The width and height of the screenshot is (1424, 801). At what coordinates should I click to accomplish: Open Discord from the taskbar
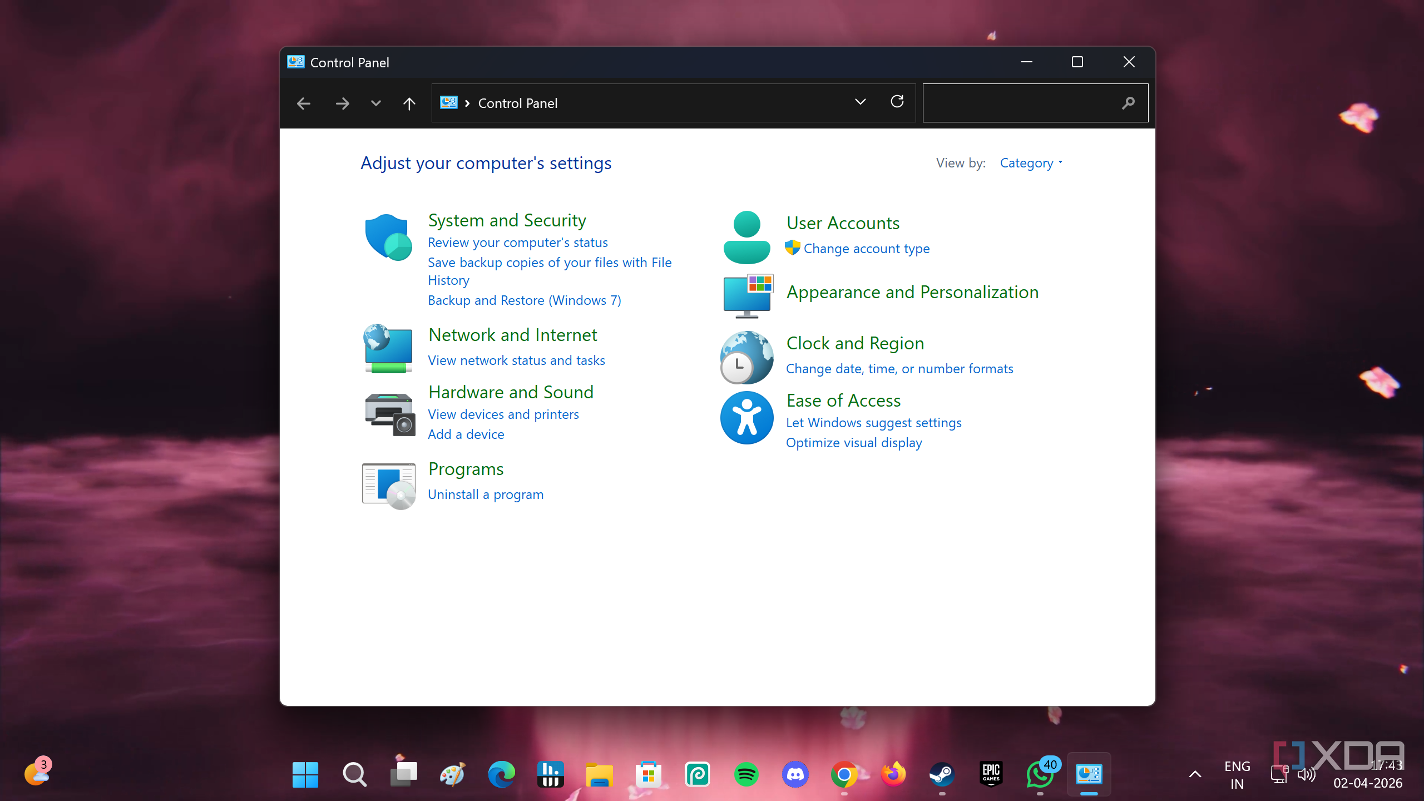[795, 774]
